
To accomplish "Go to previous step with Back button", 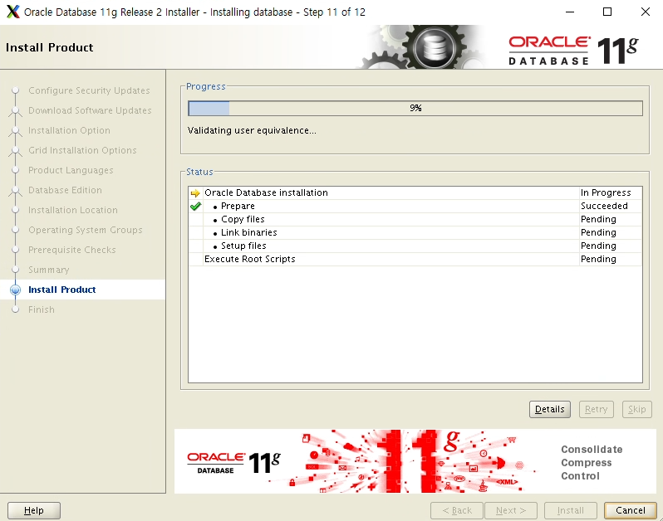I will click(x=457, y=510).
